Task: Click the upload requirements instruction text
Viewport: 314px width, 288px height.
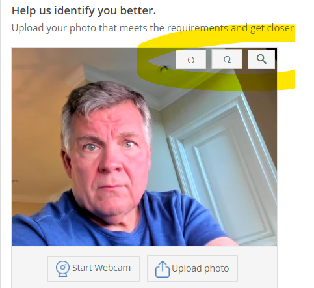Action: pyautogui.click(x=153, y=28)
